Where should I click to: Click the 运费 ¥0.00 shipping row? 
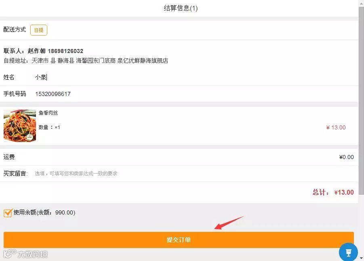point(179,157)
